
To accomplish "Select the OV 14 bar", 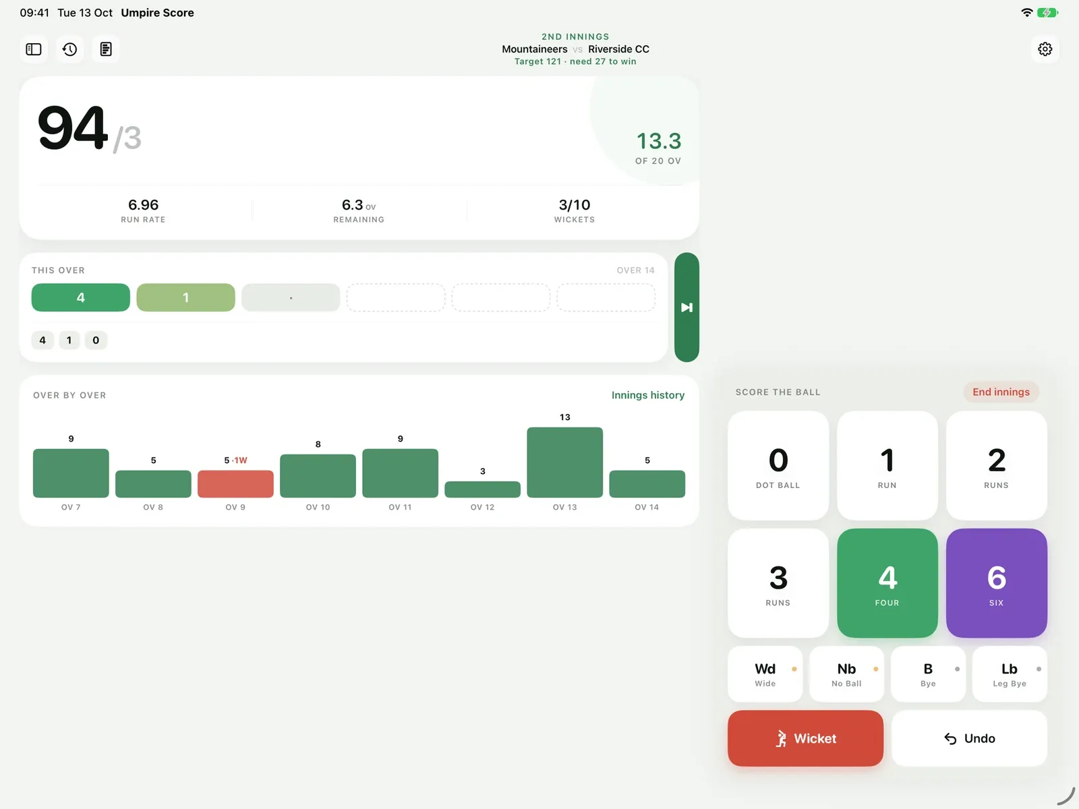I will pyautogui.click(x=647, y=484).
